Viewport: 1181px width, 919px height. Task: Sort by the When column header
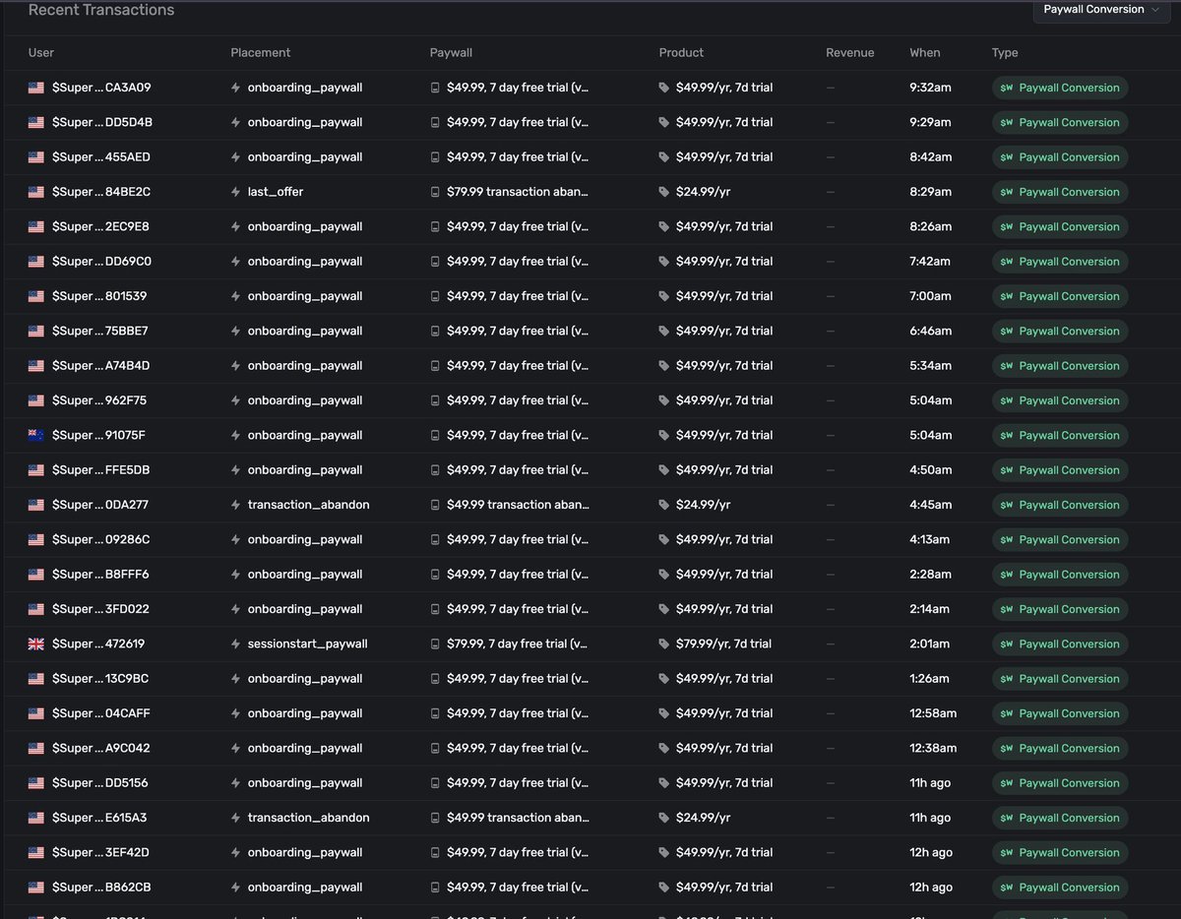point(925,53)
